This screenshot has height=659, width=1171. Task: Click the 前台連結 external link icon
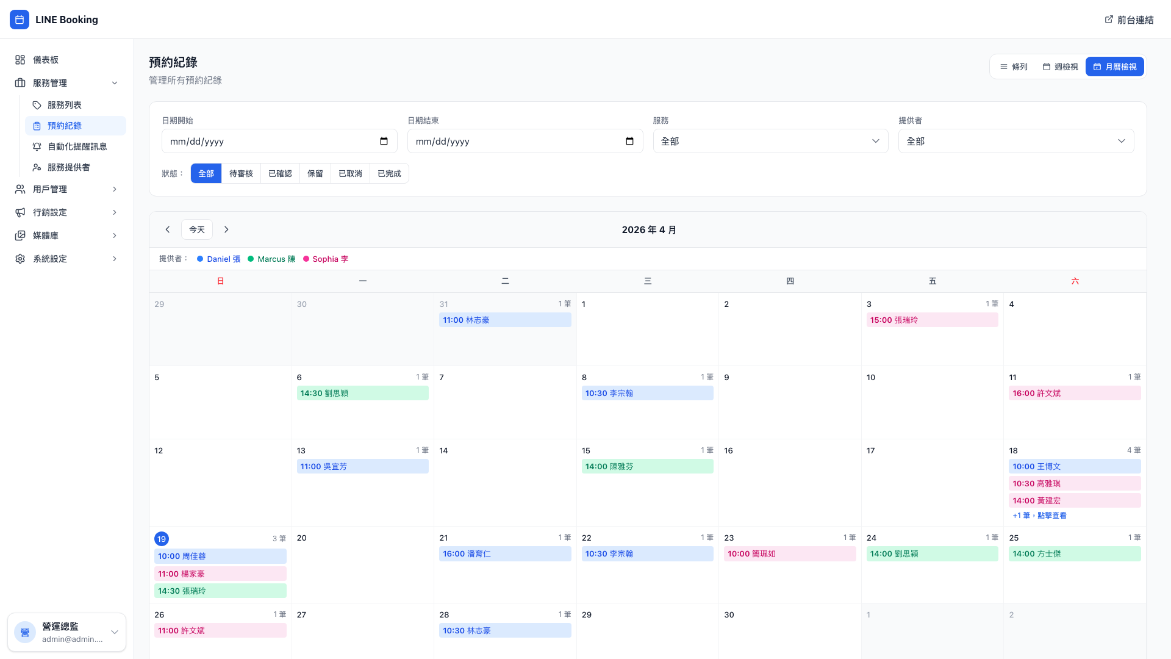tap(1109, 20)
